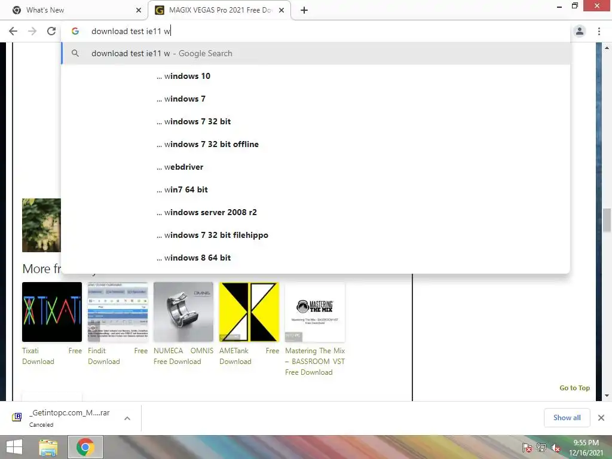The width and height of the screenshot is (612, 459).
Task: Follow NUMECA OMNIS Free Download link
Action: click(183, 356)
